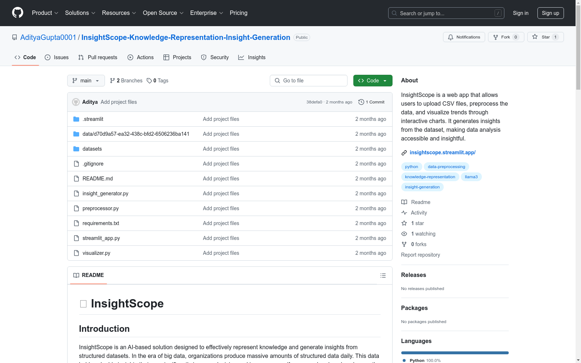Click the Sign in link

click(521, 13)
